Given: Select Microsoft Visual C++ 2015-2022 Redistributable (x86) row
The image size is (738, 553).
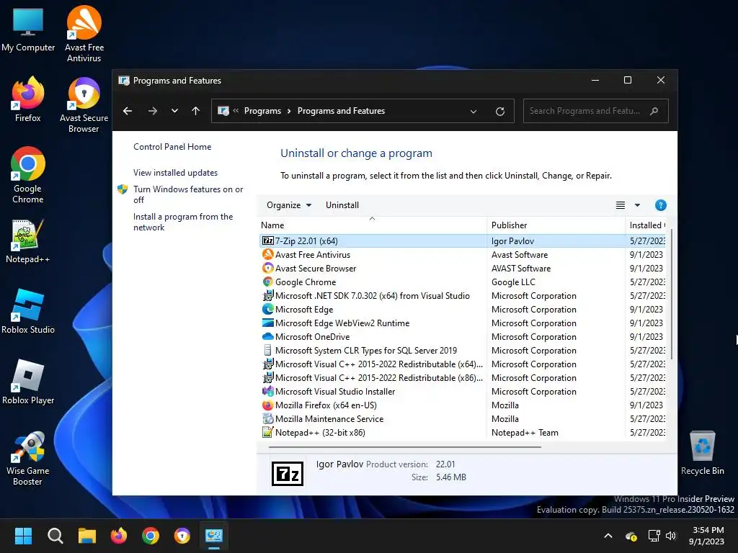Looking at the screenshot, I should click(x=462, y=377).
